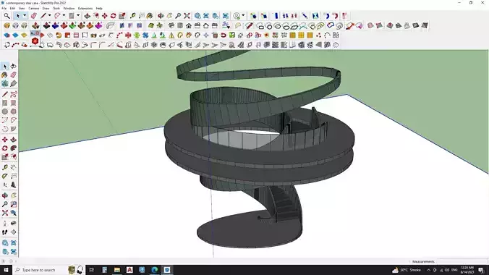Select the arrow Select tool in top toolbar
Image resolution: width=489 pixels, height=275 pixels.
(x=18, y=16)
